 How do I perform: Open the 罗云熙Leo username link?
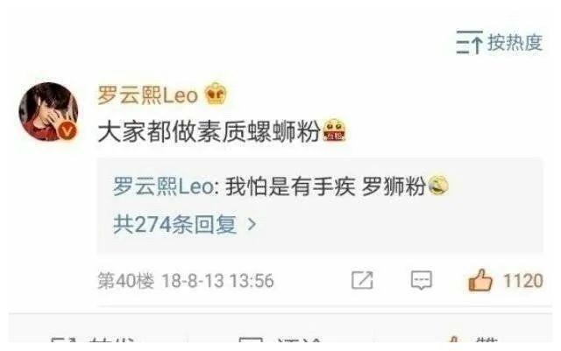148,95
